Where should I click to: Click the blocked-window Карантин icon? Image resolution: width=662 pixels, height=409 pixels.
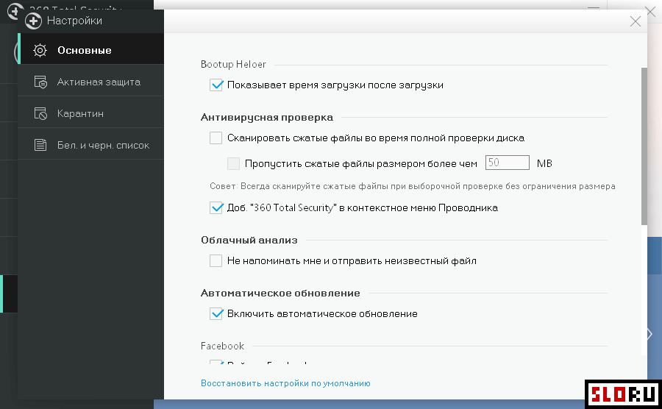(x=41, y=114)
